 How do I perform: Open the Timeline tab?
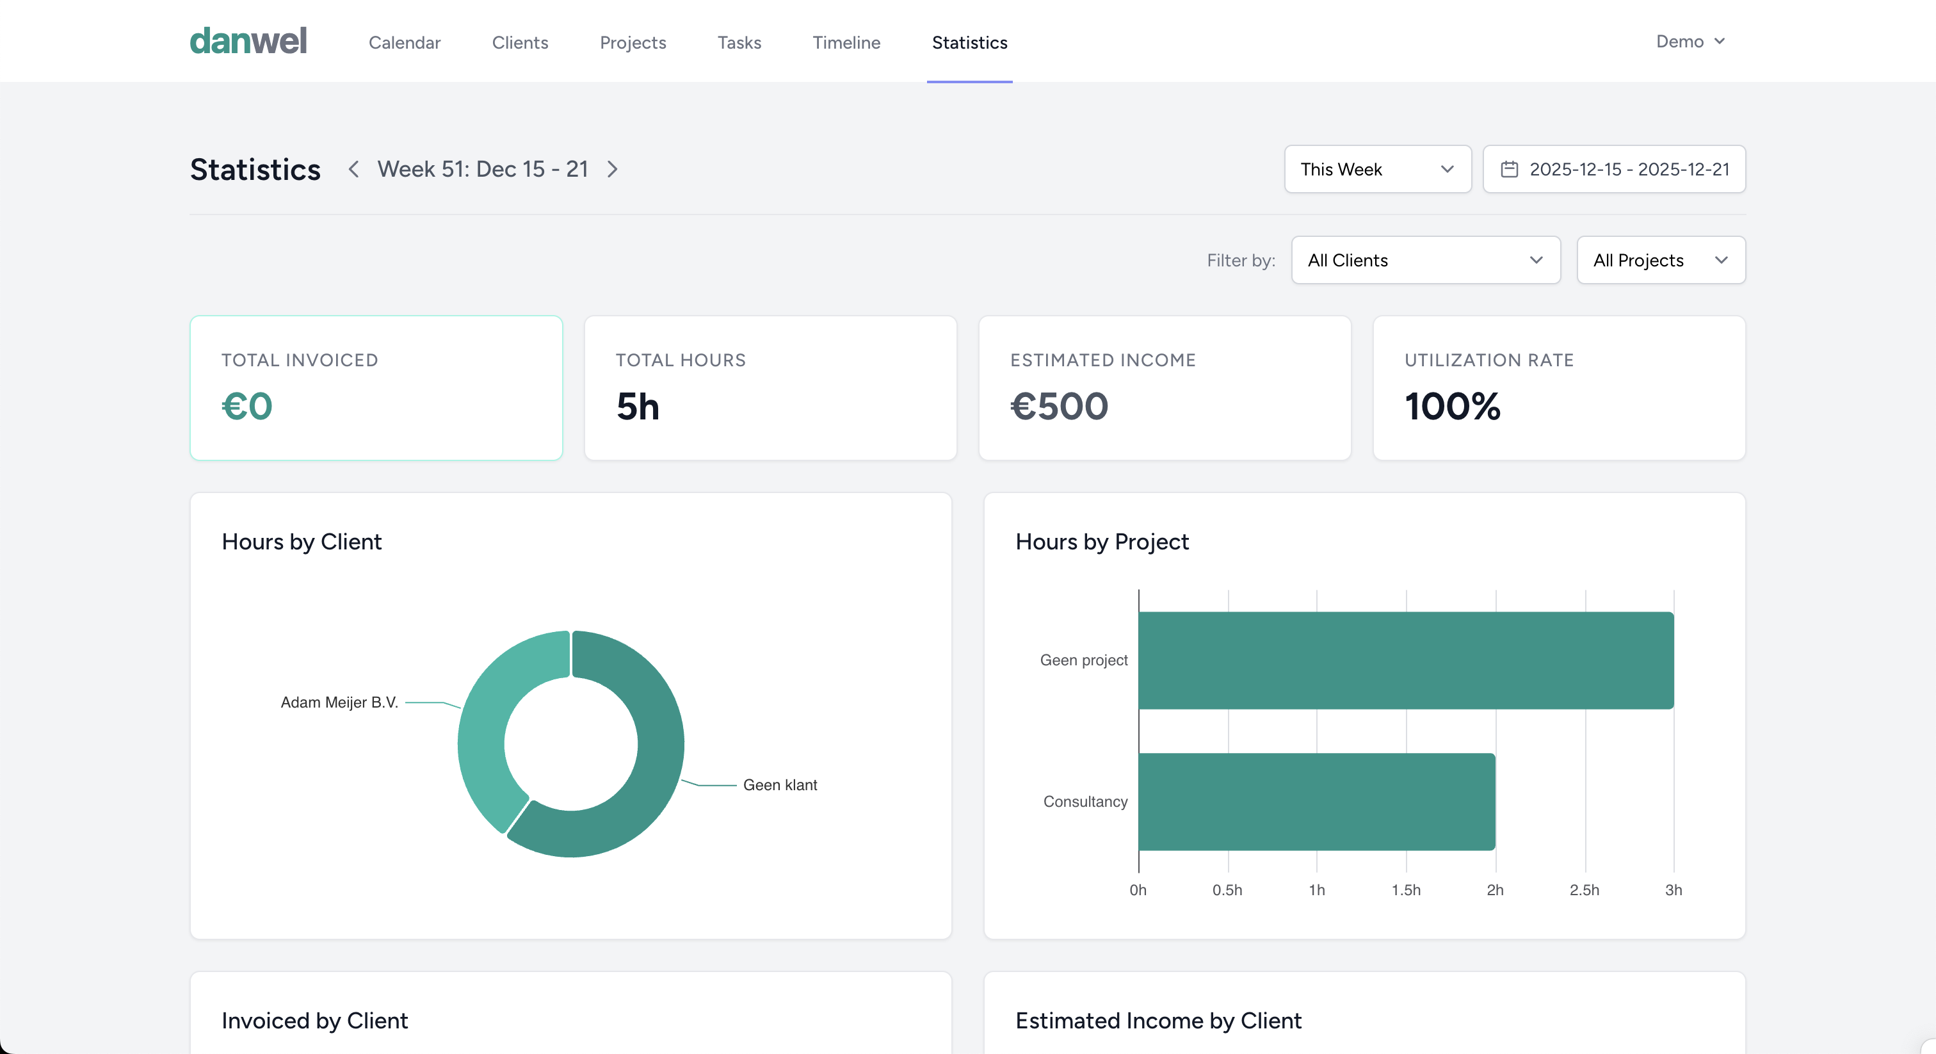[846, 43]
